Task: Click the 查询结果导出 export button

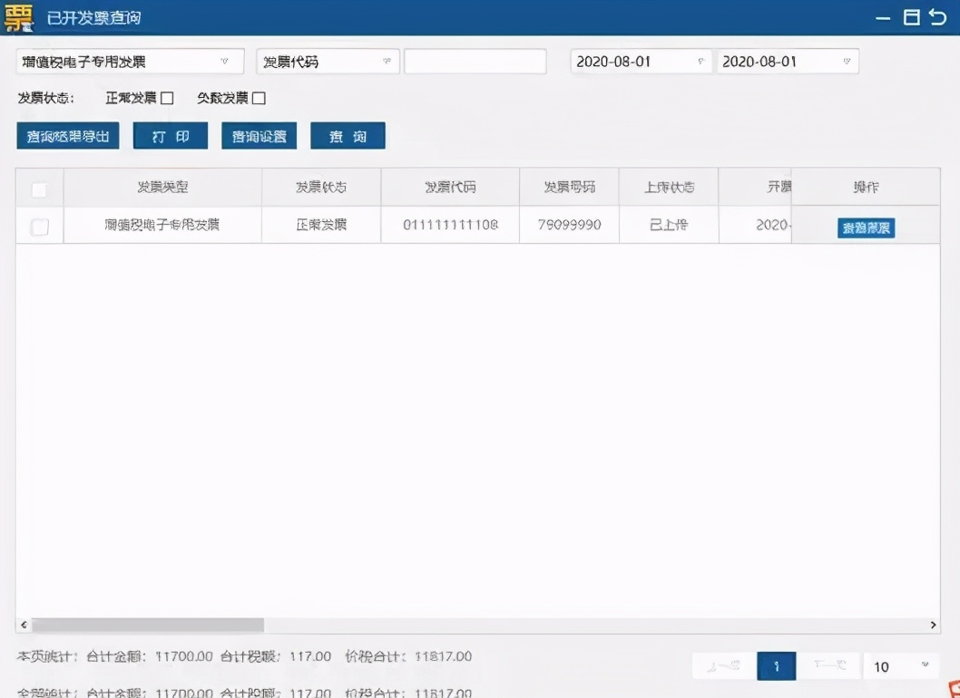Action: click(68, 136)
